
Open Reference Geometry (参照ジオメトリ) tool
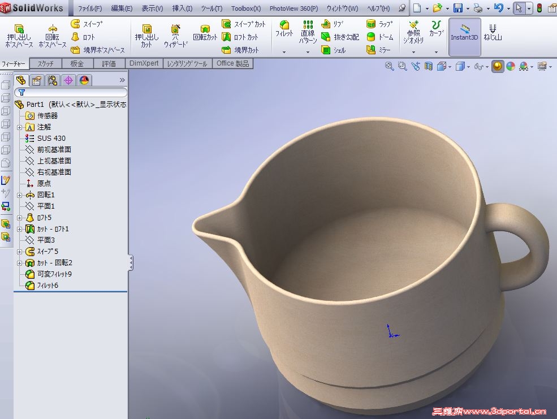click(x=413, y=32)
